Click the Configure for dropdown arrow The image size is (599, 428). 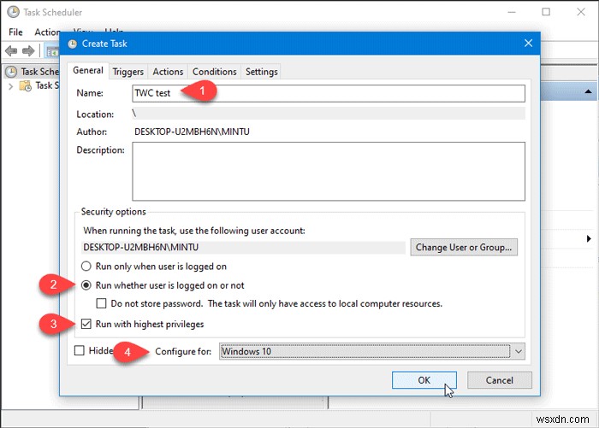pyautogui.click(x=519, y=351)
